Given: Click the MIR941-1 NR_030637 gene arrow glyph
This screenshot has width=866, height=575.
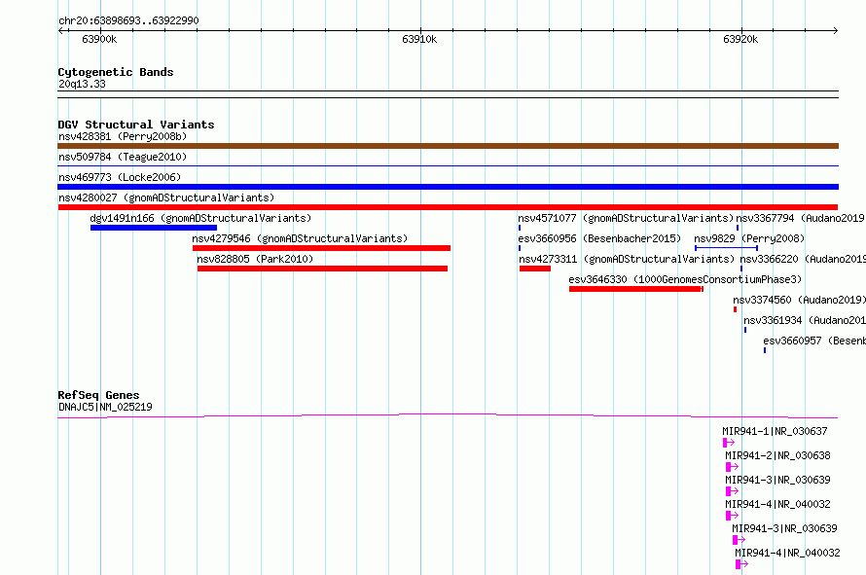Looking at the screenshot, I should 729,443.
